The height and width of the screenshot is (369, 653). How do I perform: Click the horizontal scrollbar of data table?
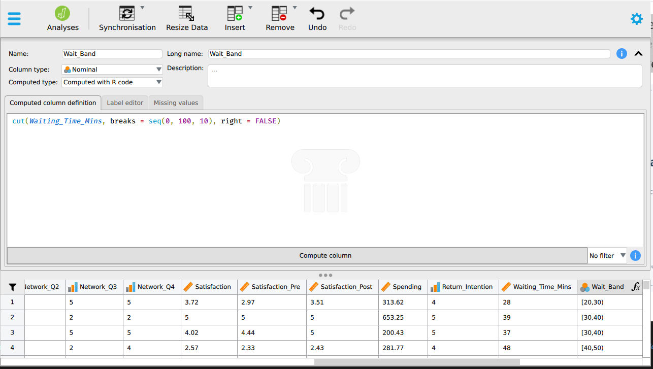417,362
